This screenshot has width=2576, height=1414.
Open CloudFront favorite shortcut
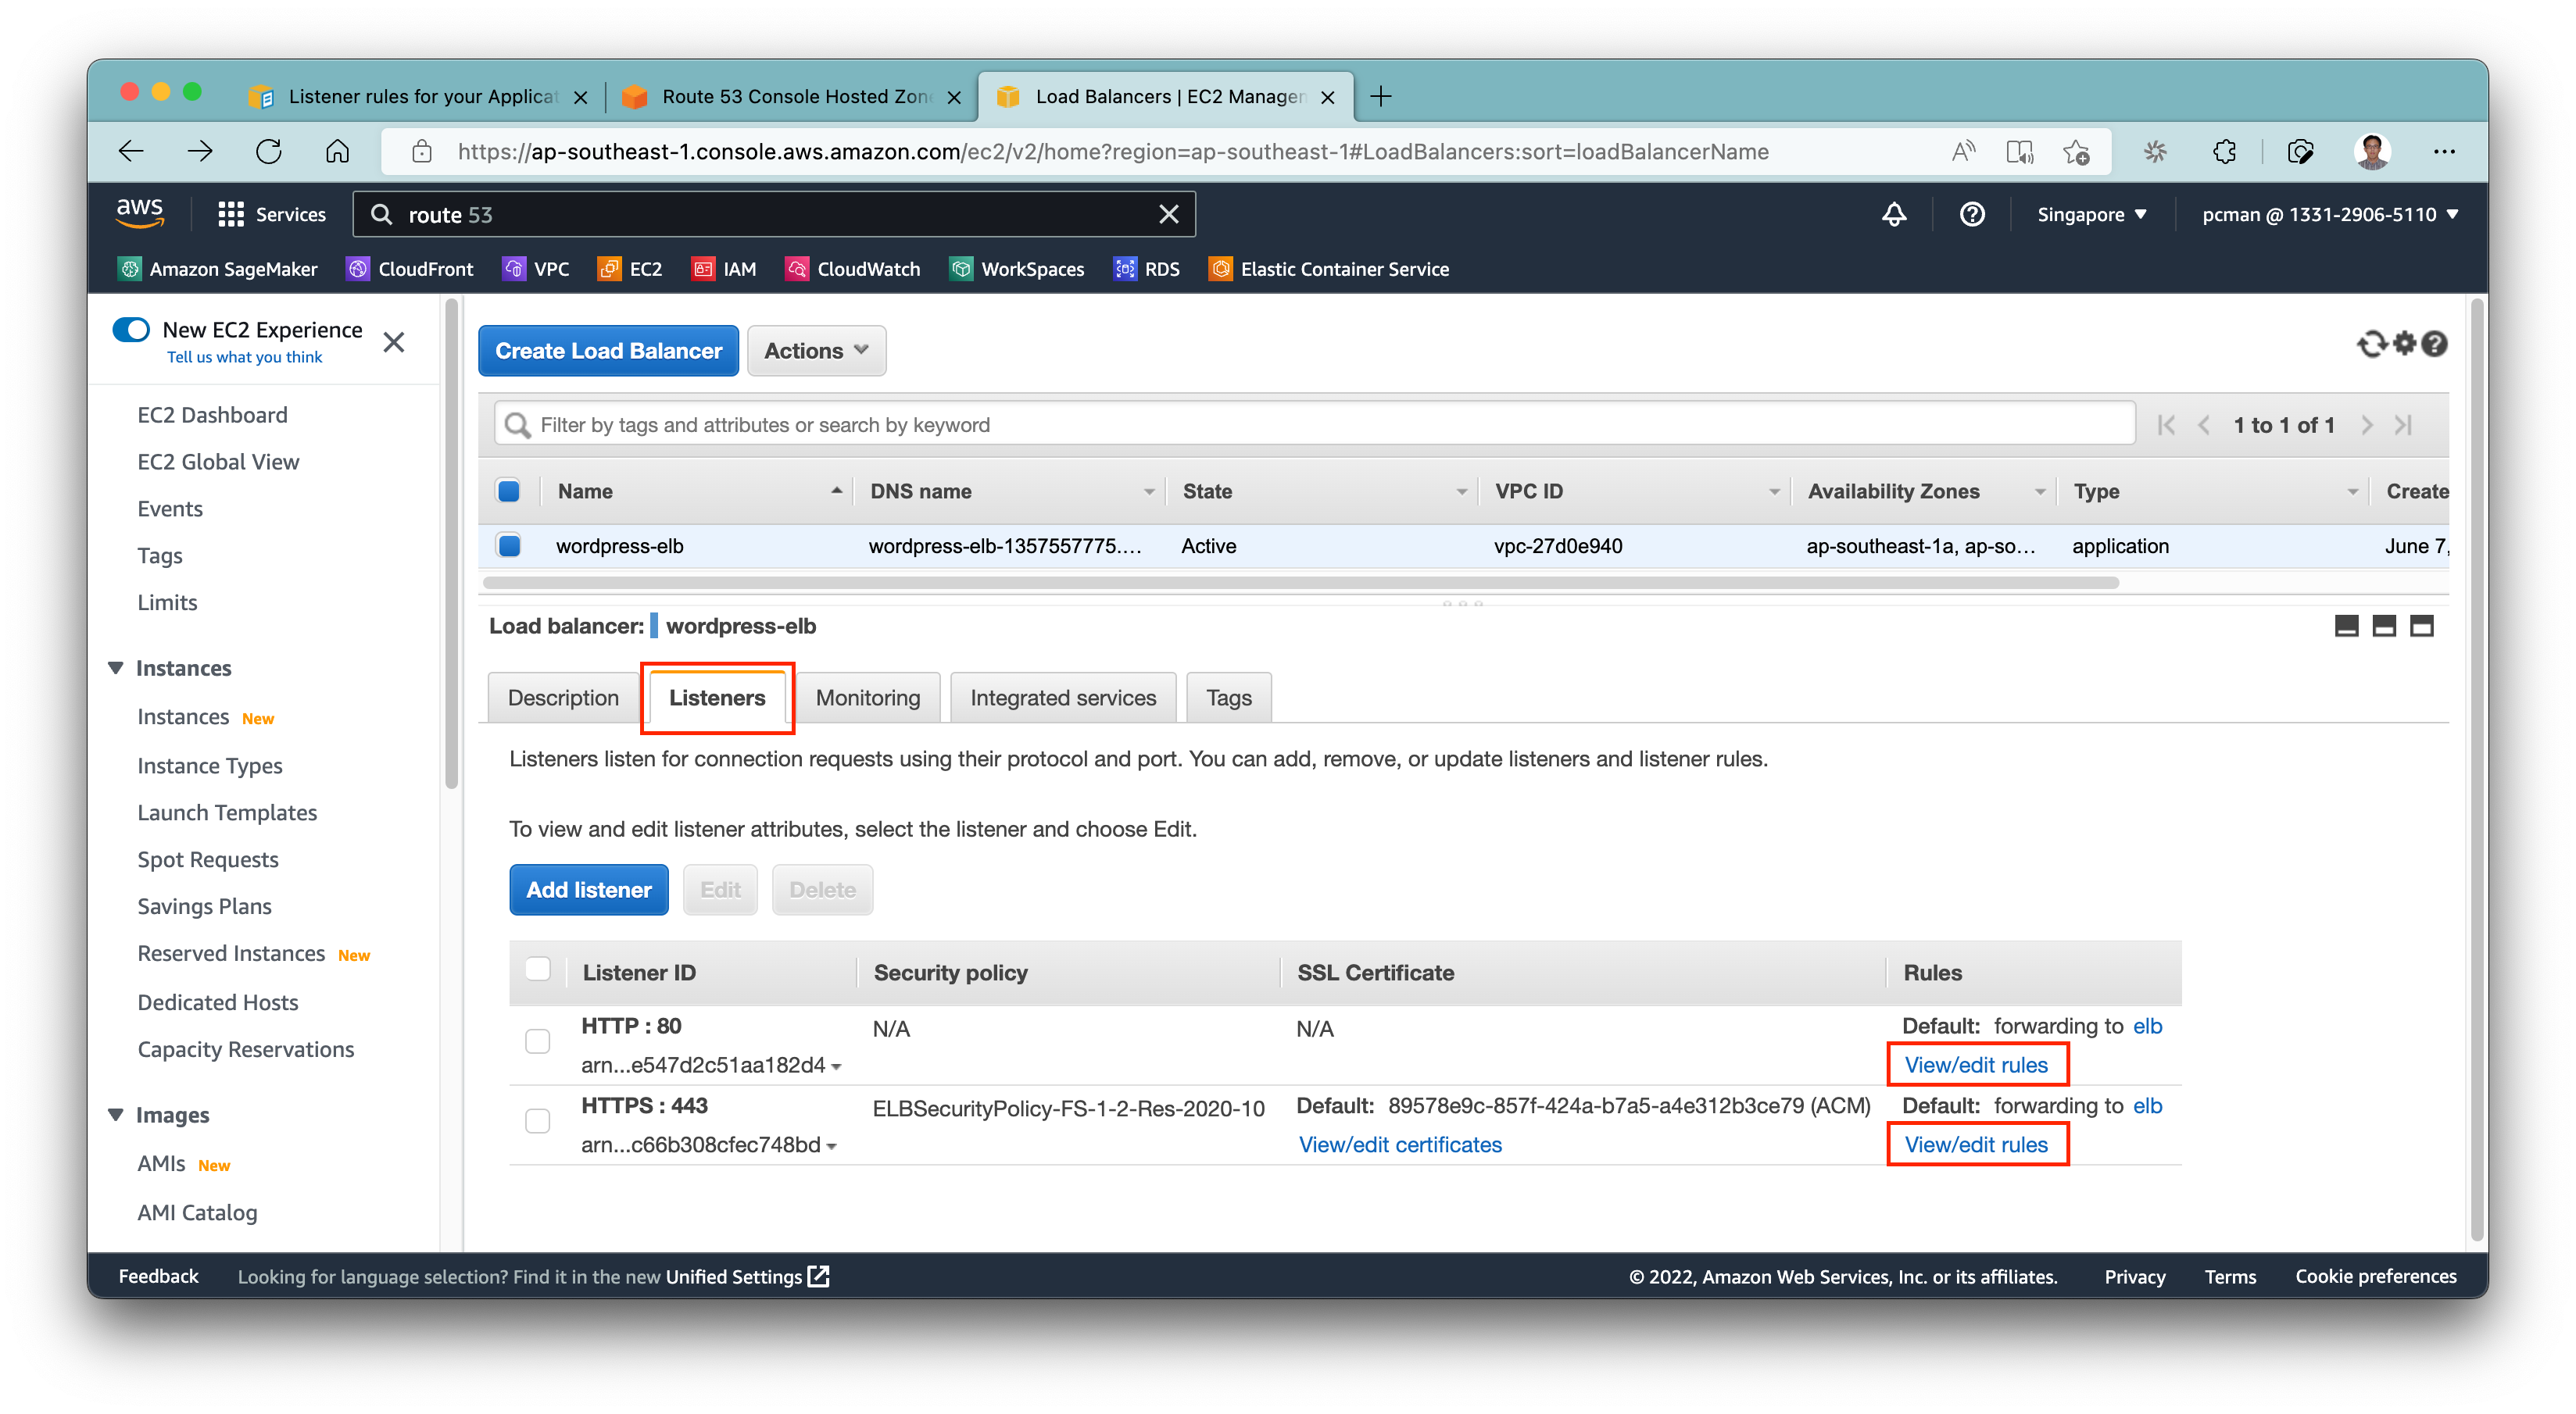409,269
